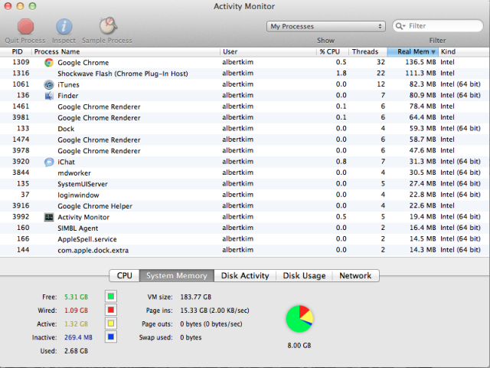The image size is (490, 368).
Task: Switch to the Network tab
Action: [355, 276]
